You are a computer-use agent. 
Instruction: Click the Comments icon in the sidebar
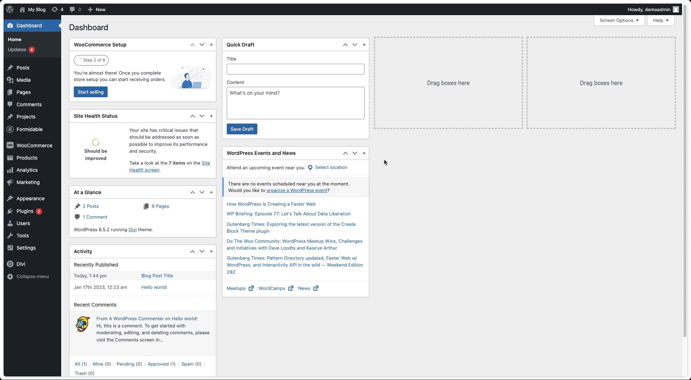click(10, 104)
